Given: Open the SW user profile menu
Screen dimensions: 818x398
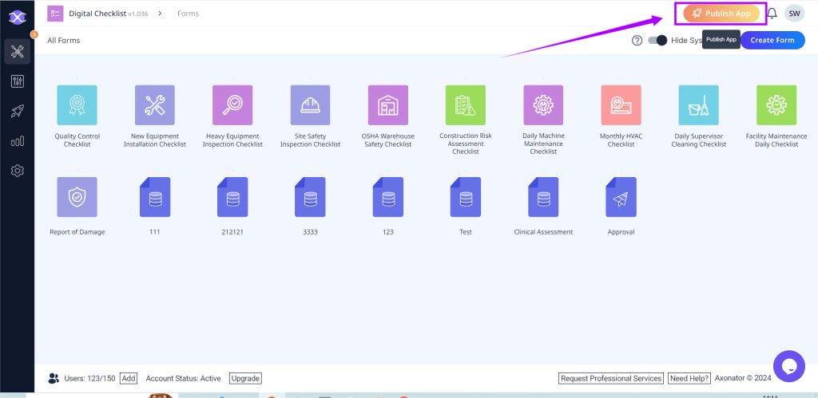Looking at the screenshot, I should click(794, 14).
